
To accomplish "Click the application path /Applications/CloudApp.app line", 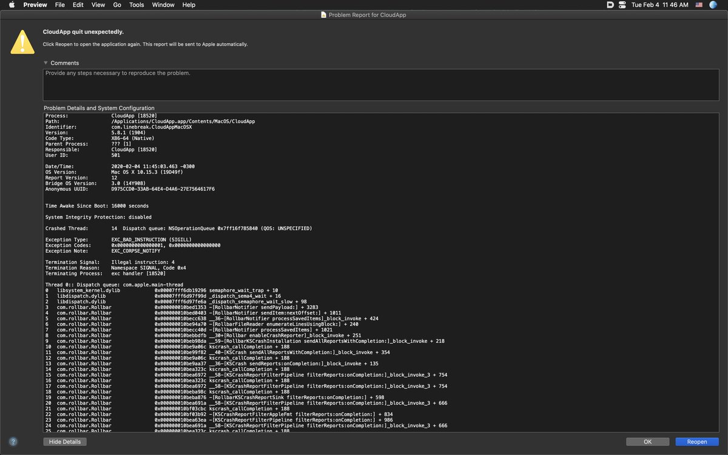I will tap(150, 121).
